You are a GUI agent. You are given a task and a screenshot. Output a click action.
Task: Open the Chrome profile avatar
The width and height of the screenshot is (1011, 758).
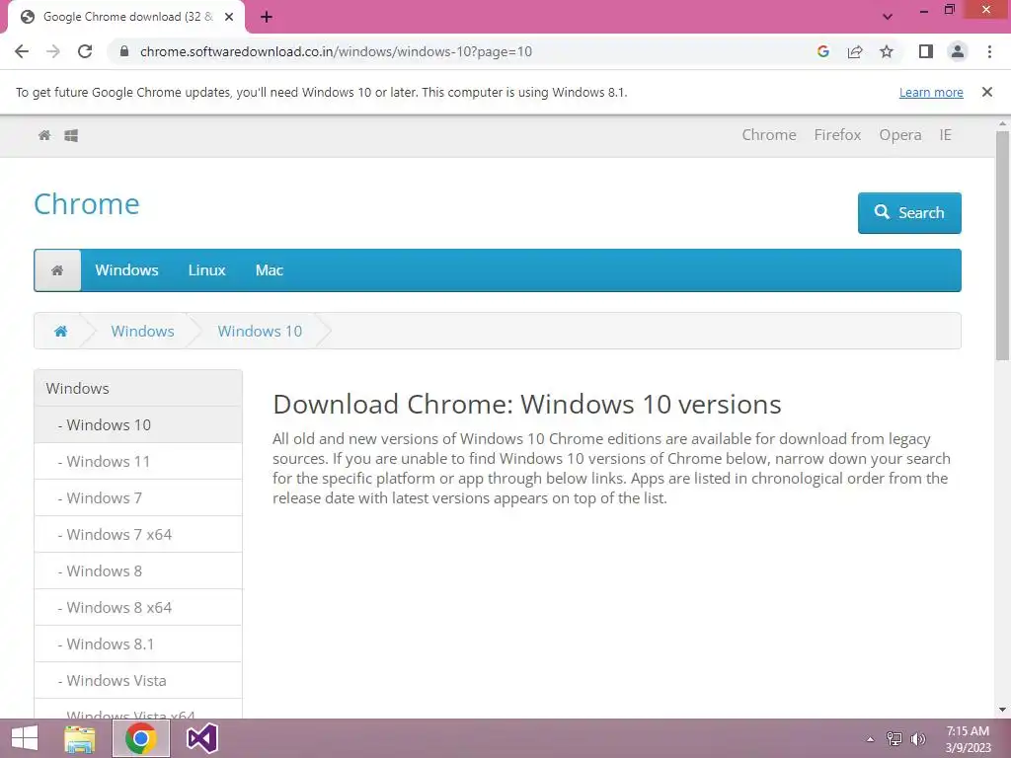(x=958, y=51)
